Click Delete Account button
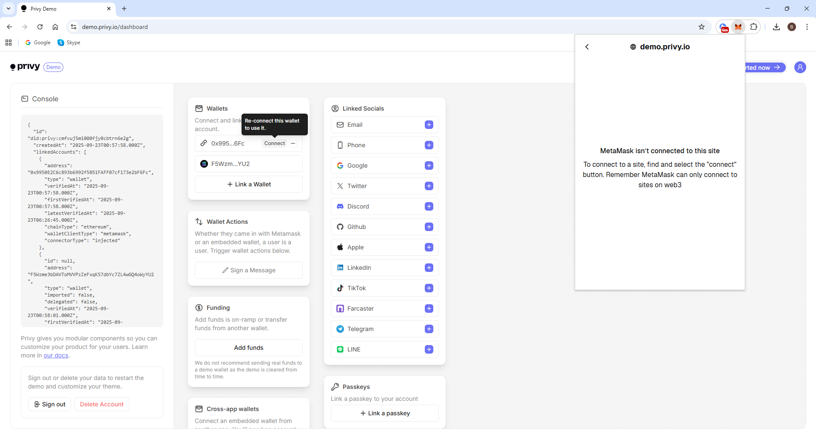This screenshot has height=437, width=816. pos(102,404)
